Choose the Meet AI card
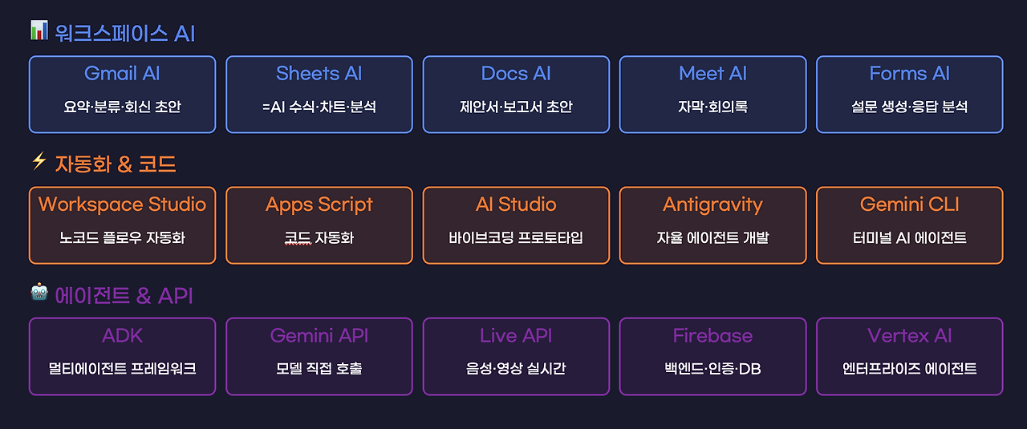This screenshot has width=1027, height=429. coord(712,95)
